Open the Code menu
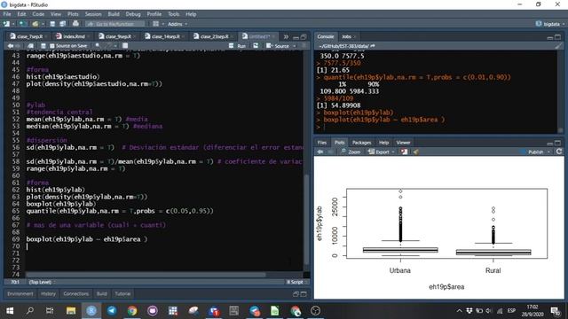The height and width of the screenshot is (319, 568). 38,14
